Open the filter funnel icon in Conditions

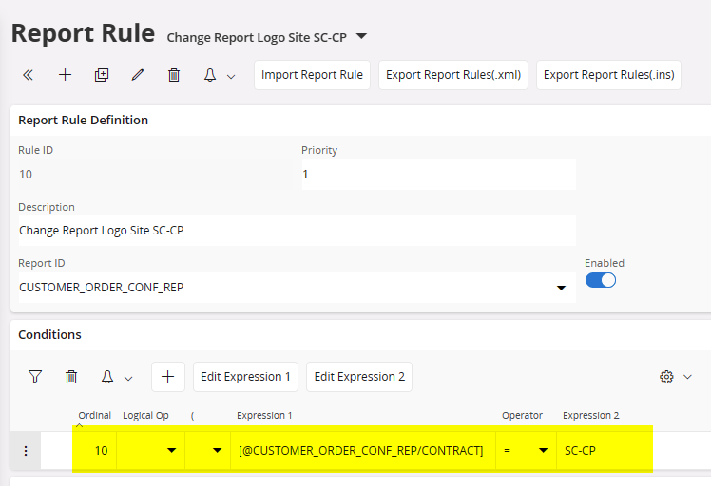pos(35,377)
